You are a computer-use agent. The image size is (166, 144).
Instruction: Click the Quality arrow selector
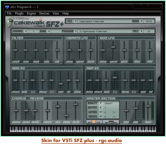pos(101,103)
